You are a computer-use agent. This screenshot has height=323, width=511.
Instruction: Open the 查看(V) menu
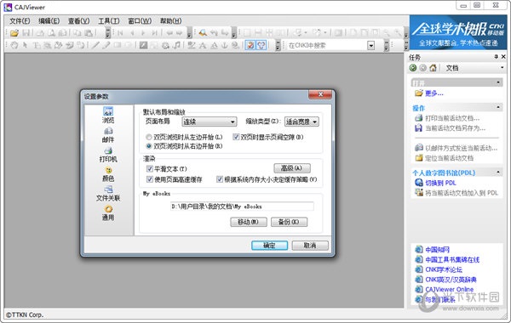pyautogui.click(x=78, y=21)
